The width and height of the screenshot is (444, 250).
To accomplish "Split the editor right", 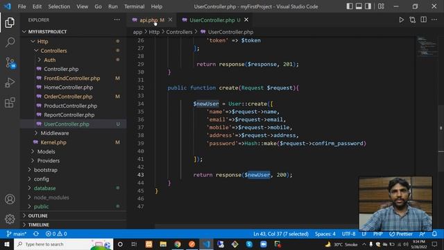I will (424, 20).
